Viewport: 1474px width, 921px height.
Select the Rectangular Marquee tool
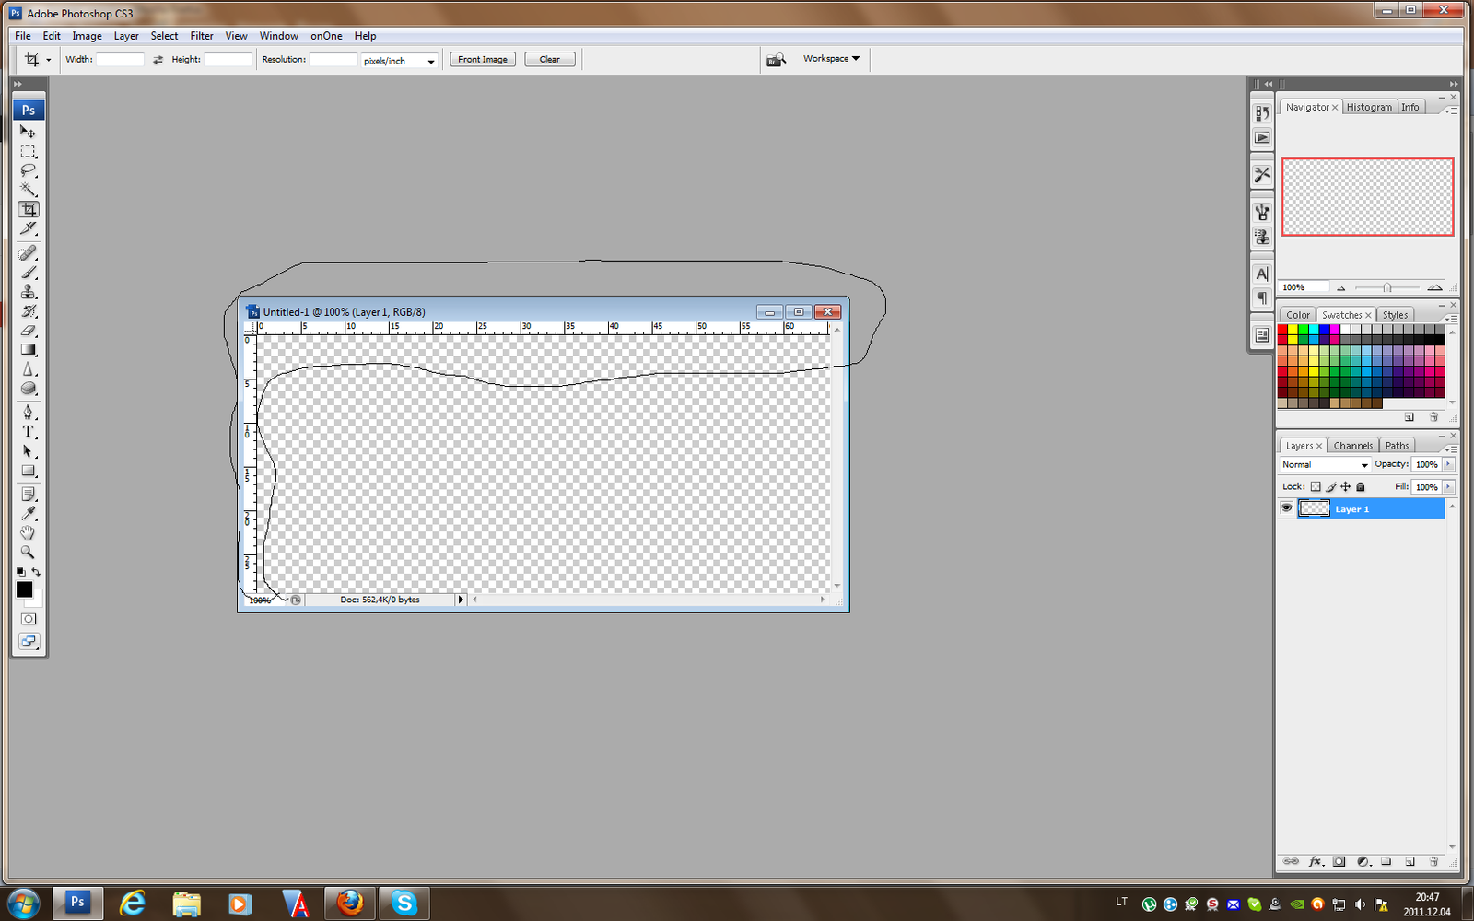point(28,151)
